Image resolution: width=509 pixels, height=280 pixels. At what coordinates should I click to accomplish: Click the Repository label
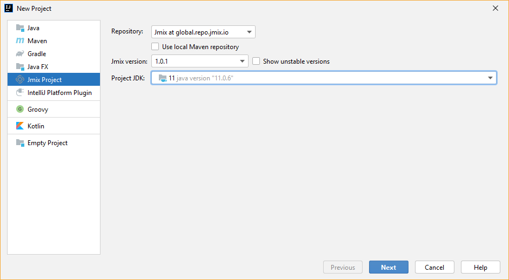click(128, 31)
